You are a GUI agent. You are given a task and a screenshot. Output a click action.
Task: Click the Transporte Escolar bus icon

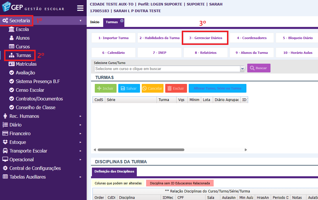point(5,151)
